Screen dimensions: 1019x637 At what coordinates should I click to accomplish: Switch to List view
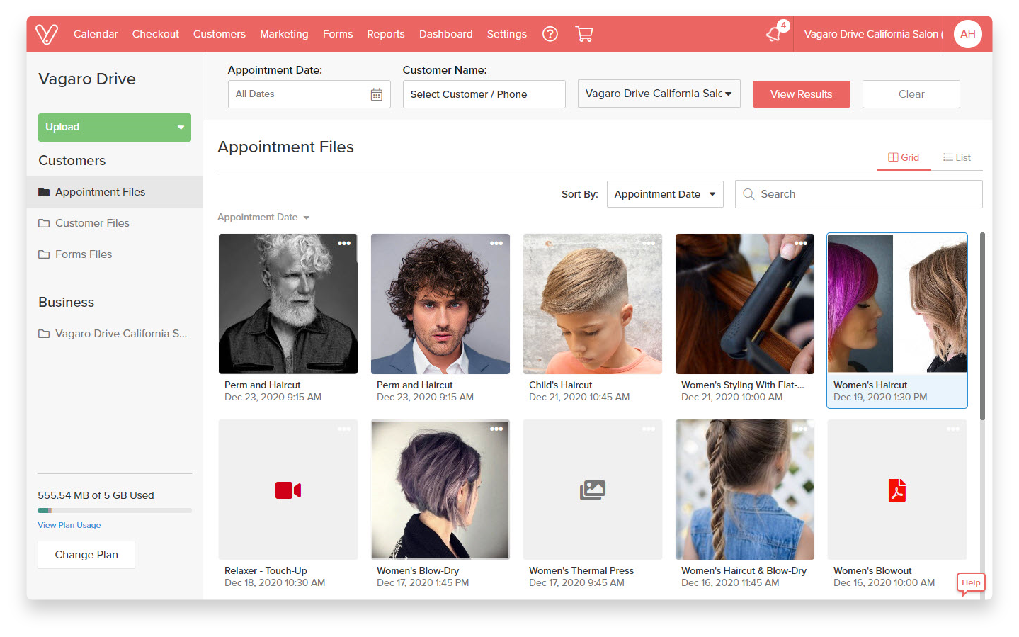[957, 157]
